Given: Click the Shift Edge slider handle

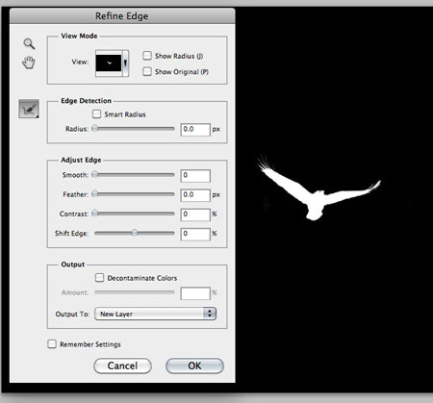Looking at the screenshot, I should (x=135, y=233).
